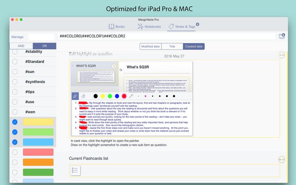The width and height of the screenshot is (296, 185).
Task: Choose the largest pen stroke size
Action: pos(174,96)
